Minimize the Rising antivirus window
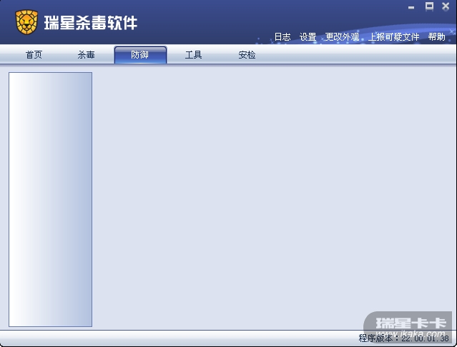457x347 pixels. point(411,7)
